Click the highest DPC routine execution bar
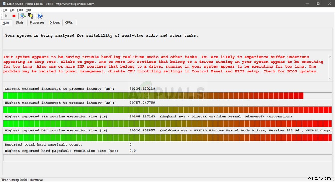The image size is (335, 182). coord(167,138)
